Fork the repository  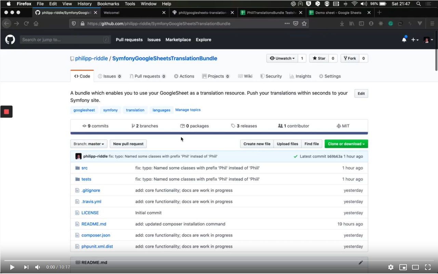[350, 58]
